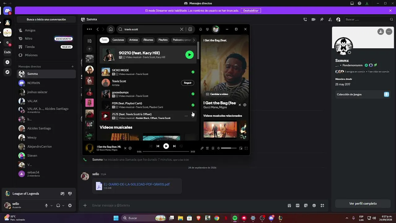Open Spotify notifications bell
Image resolution: width=396 pixels, height=223 pixels.
(200, 29)
